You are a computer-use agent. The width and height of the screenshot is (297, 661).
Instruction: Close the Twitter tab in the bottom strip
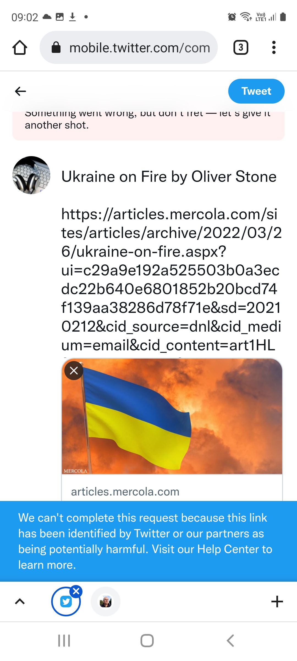(76, 591)
